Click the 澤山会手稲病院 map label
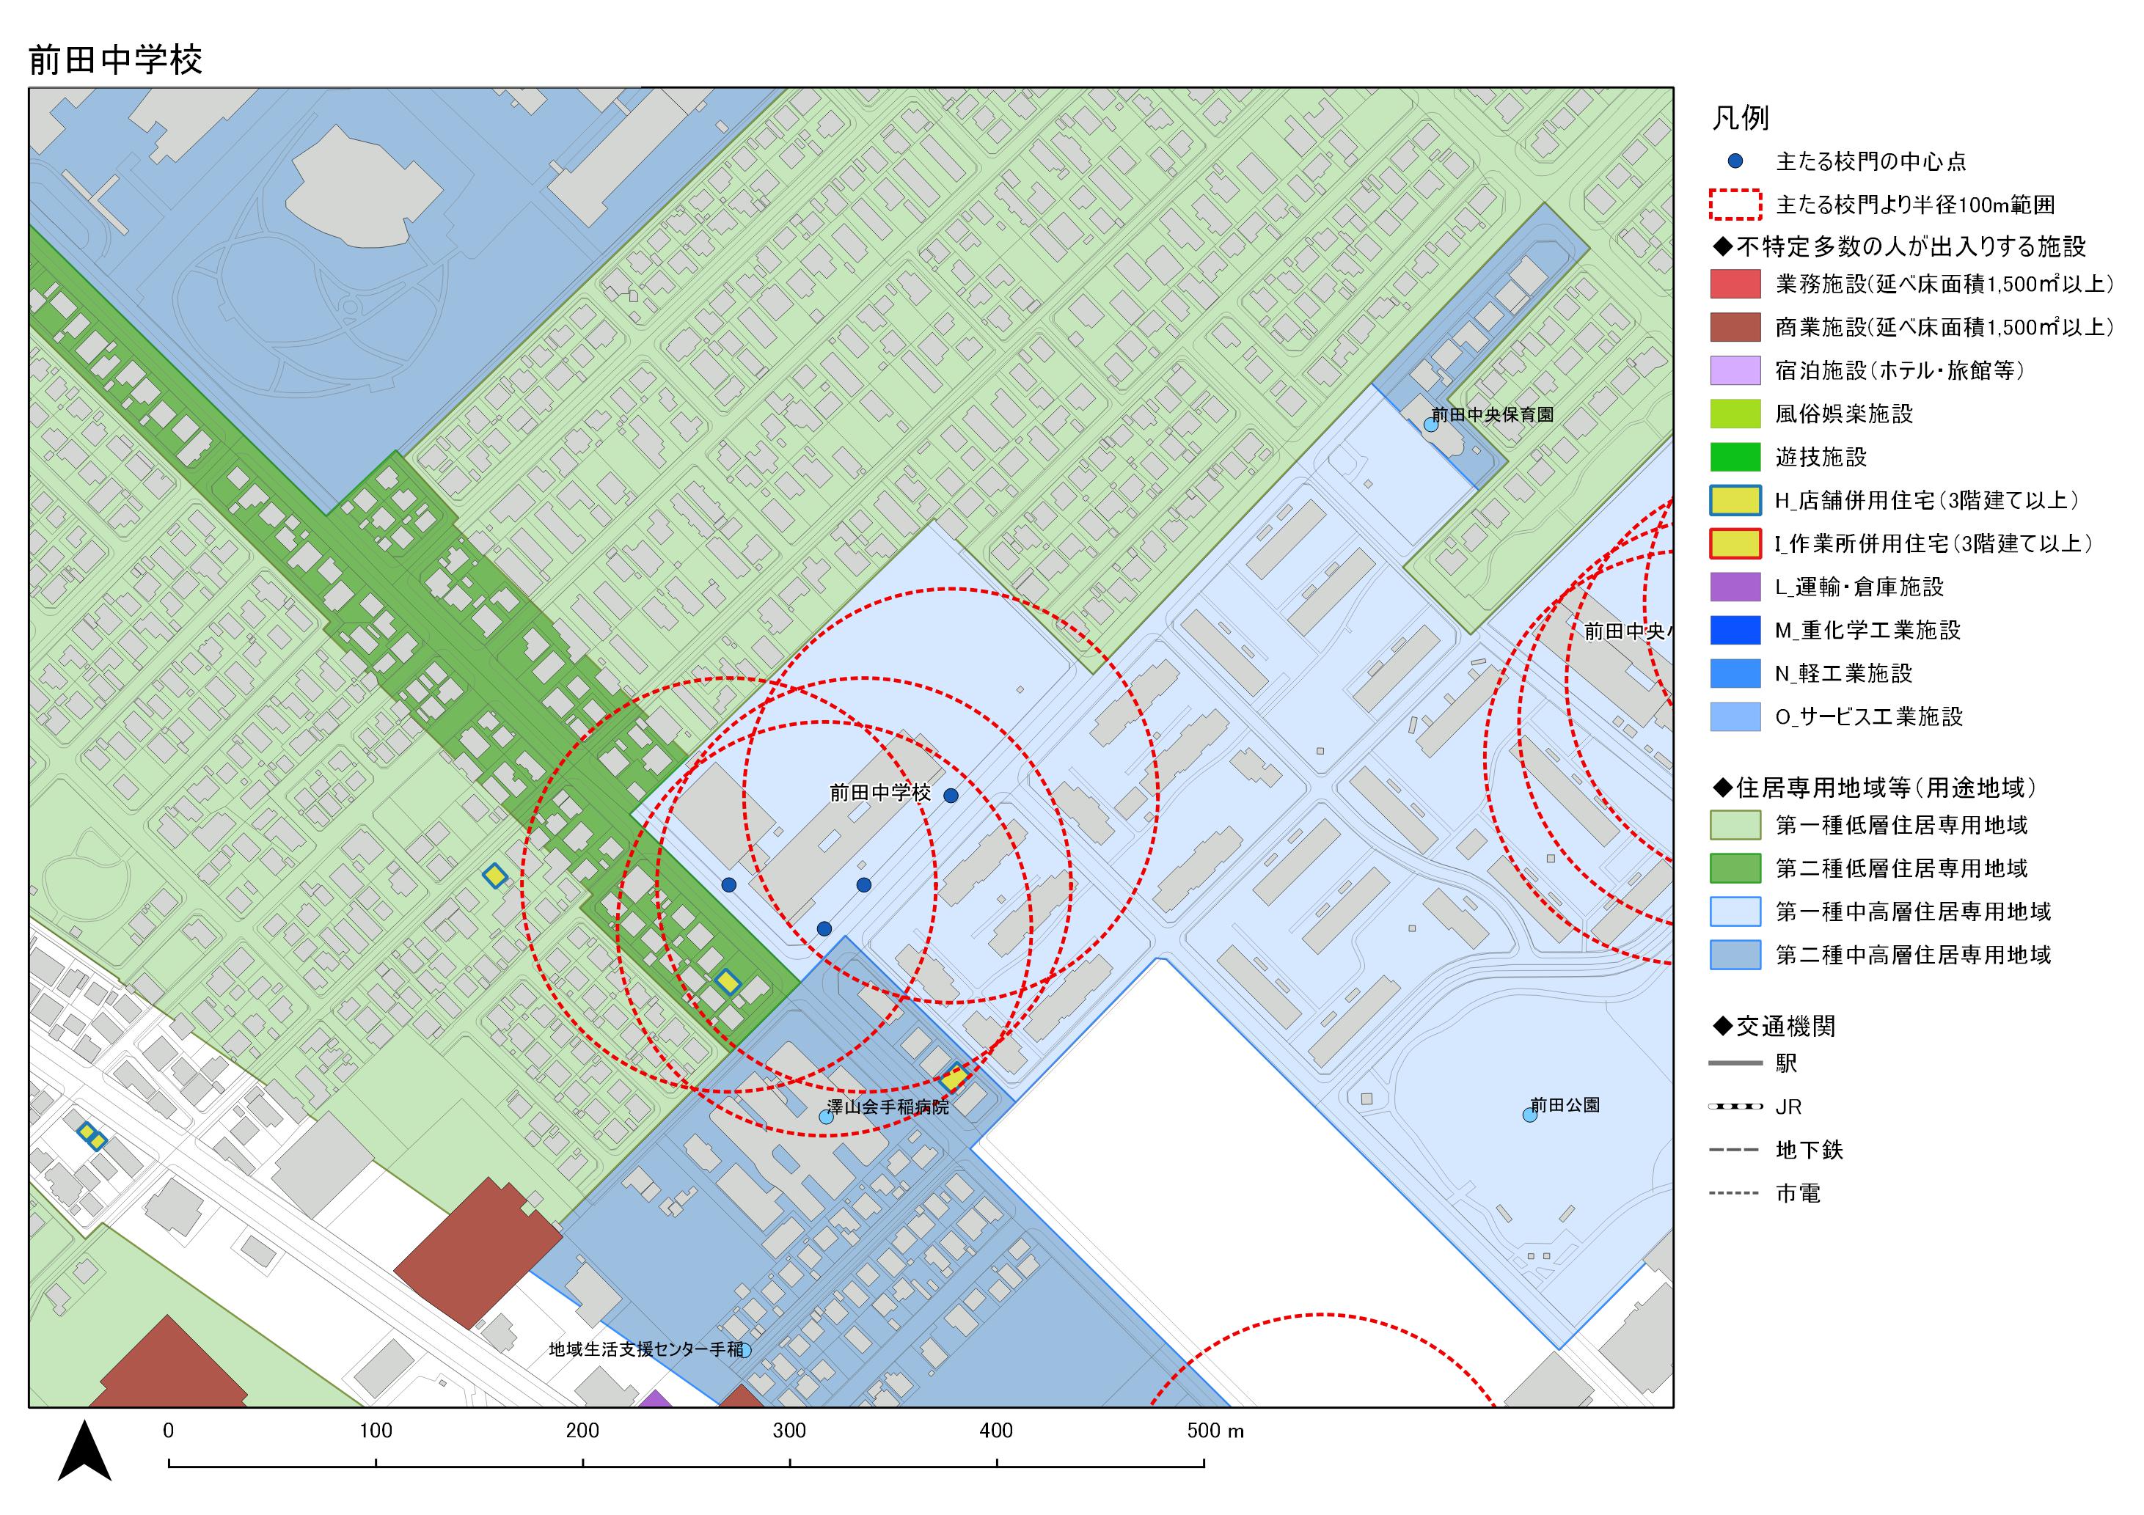Image resolution: width=2144 pixels, height=1515 pixels. point(888,1107)
